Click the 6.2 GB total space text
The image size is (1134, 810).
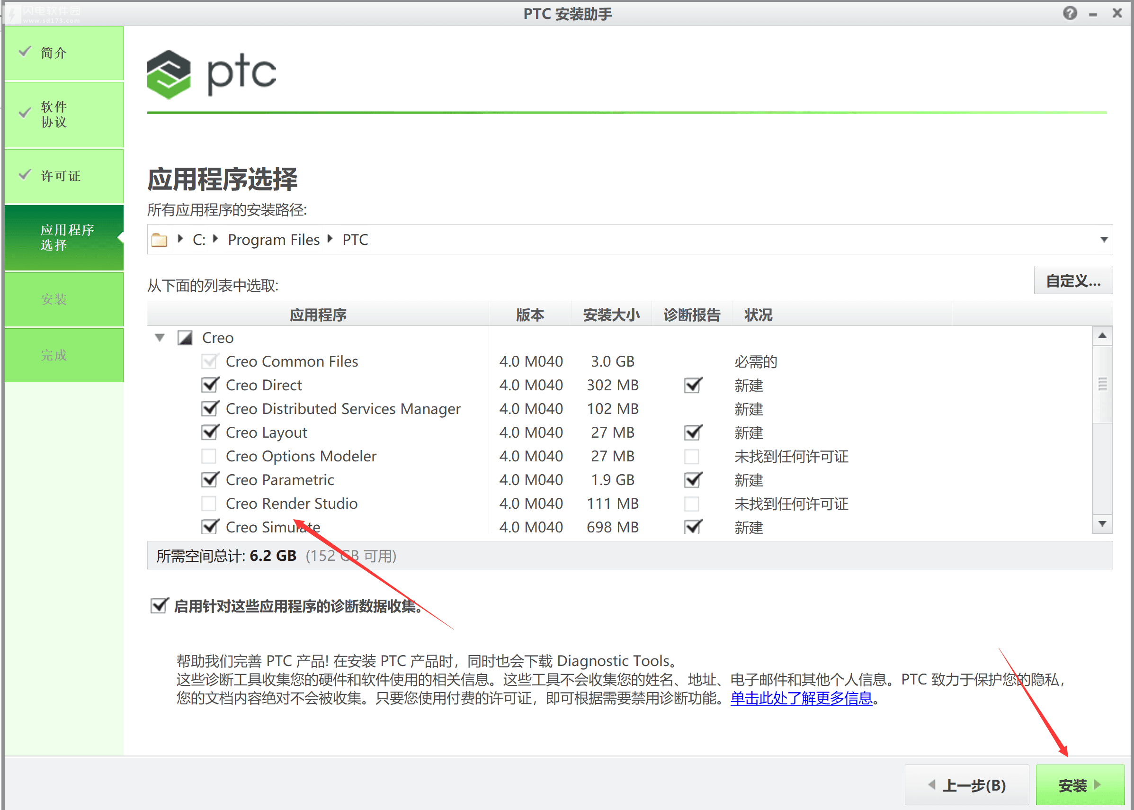pyautogui.click(x=273, y=556)
